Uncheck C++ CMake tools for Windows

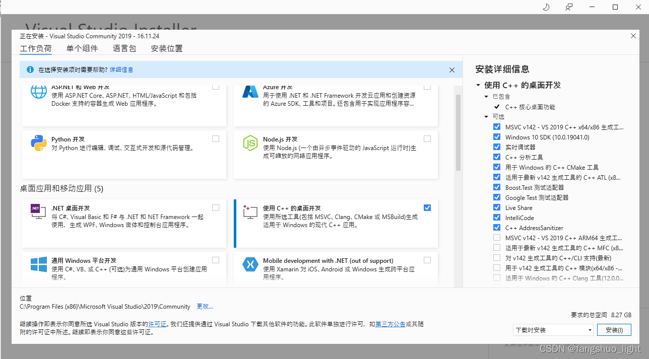pyautogui.click(x=497, y=167)
